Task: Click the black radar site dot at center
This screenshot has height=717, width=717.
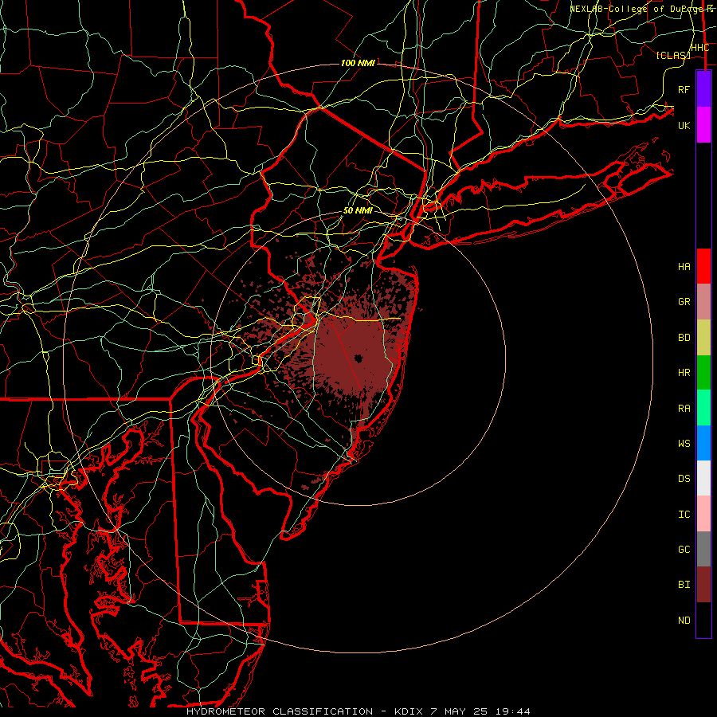Action: (x=358, y=358)
